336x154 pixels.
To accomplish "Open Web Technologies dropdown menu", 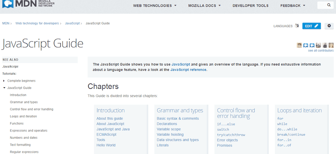I will tap(155, 6).
